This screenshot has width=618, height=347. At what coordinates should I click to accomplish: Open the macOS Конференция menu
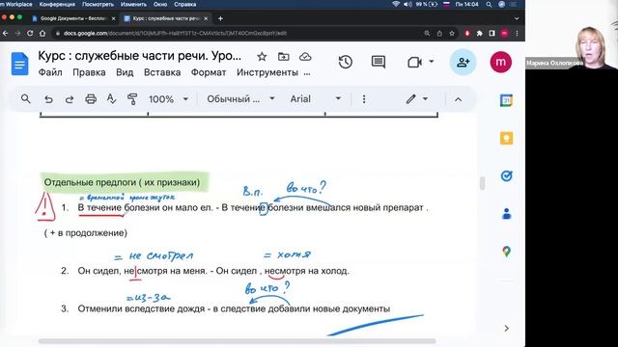coord(57,4)
